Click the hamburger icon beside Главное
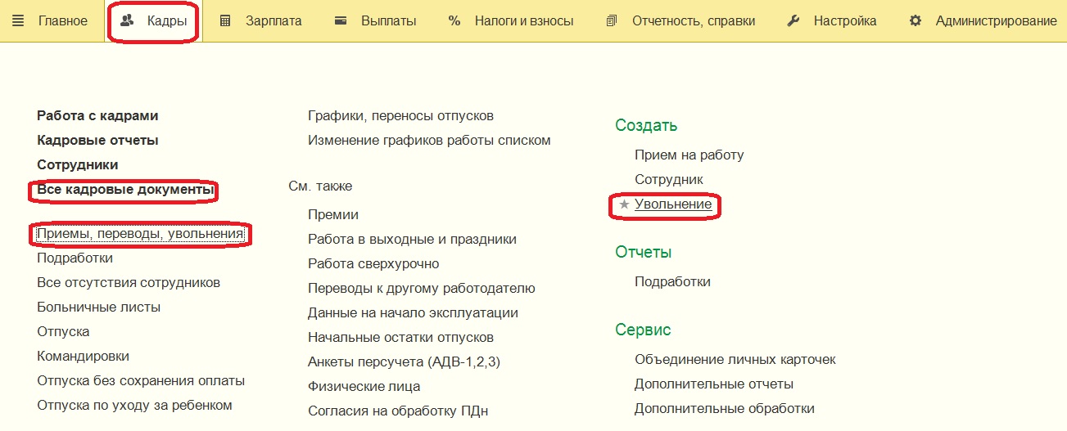Viewport: 1067px width, 431px height. point(19,21)
